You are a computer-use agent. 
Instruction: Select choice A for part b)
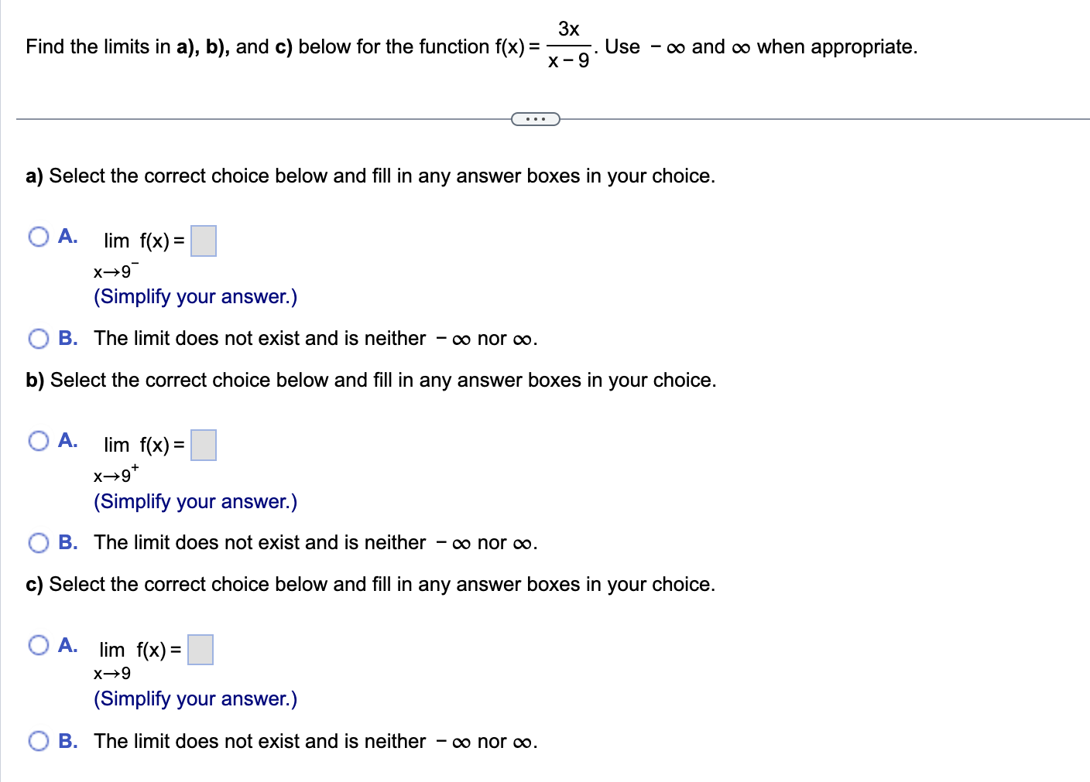point(38,441)
